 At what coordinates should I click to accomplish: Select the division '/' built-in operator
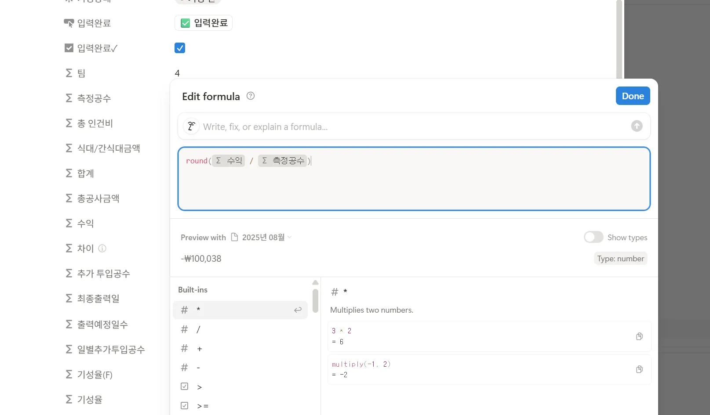198,329
